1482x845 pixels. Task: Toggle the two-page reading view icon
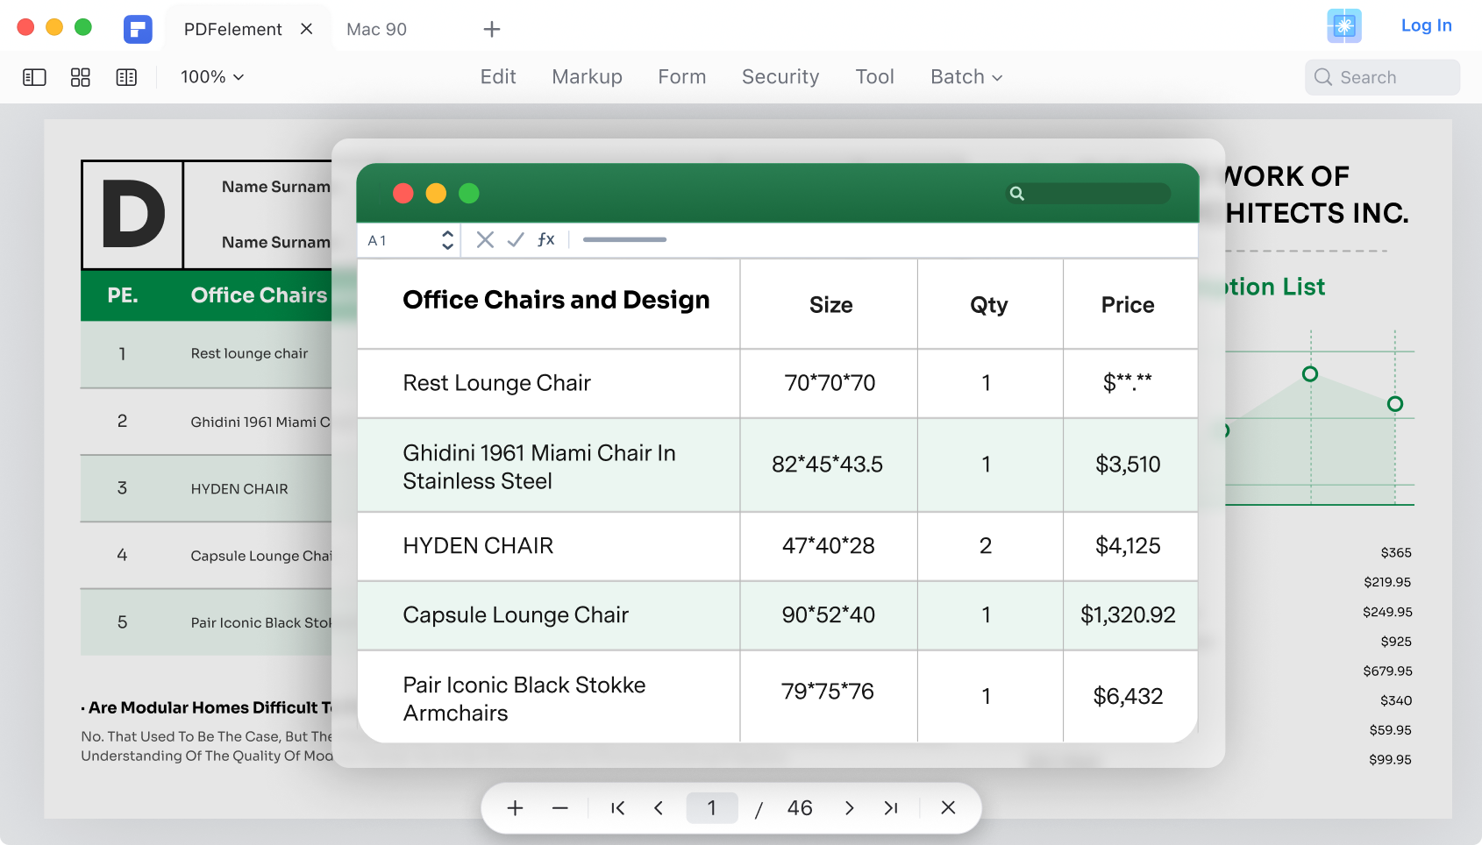click(126, 77)
